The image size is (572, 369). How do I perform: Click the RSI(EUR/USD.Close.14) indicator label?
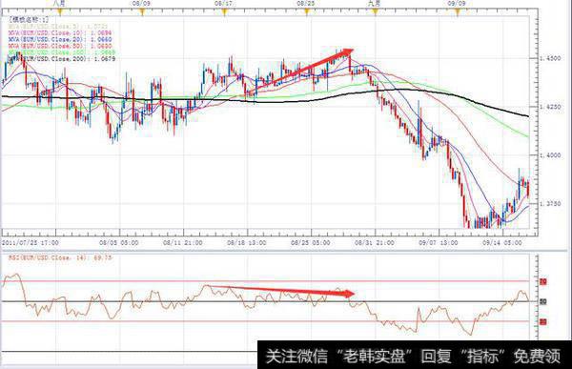(61, 257)
